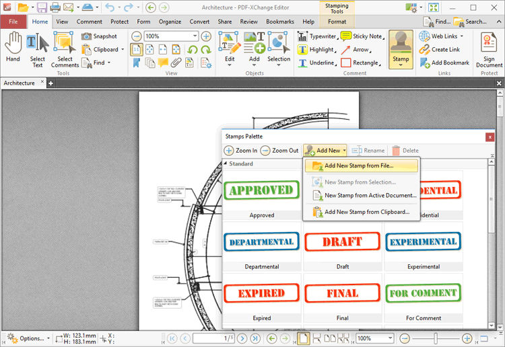The height and width of the screenshot is (347, 505).
Task: Activate the Select Text tool
Action: tap(37, 50)
